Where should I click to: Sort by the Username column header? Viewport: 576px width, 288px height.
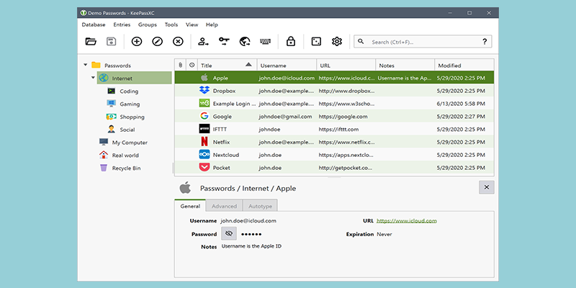287,65
